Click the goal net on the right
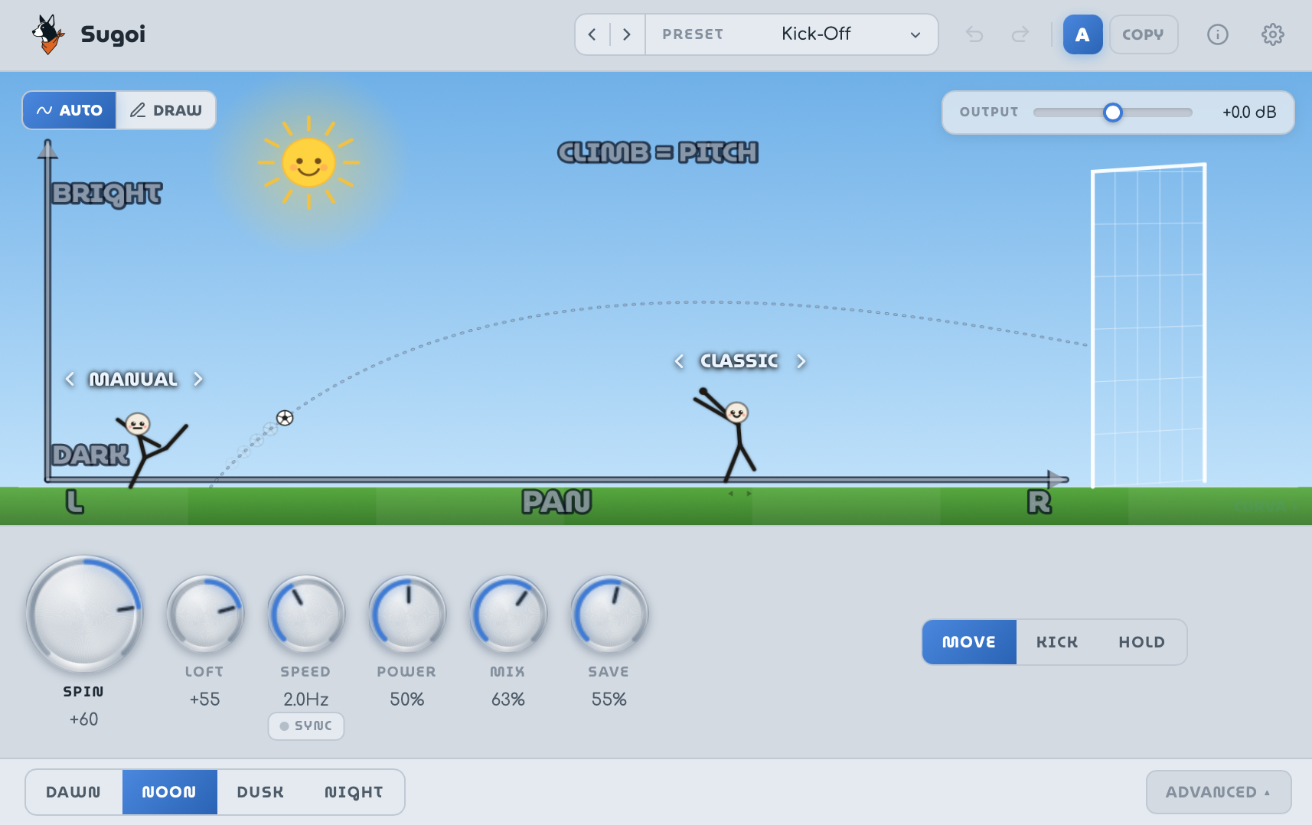 1148,325
